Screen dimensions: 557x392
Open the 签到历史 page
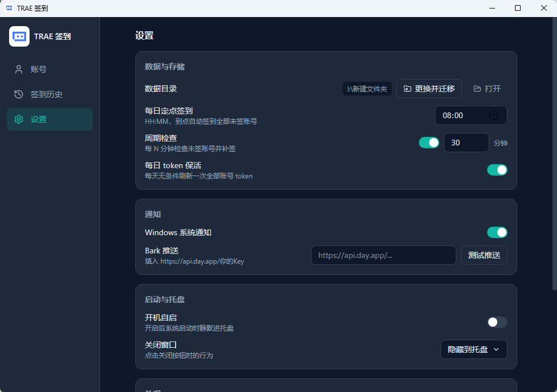pyautogui.click(x=50, y=94)
